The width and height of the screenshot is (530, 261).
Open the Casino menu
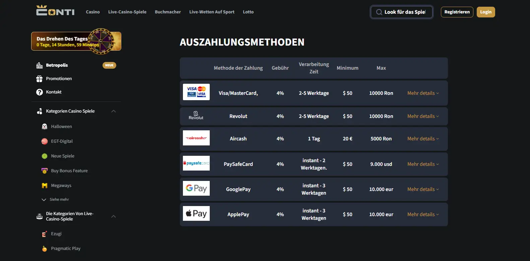tap(93, 12)
